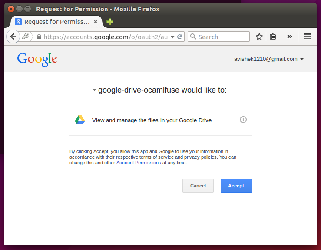The height and width of the screenshot is (250, 321).
Task: Click the padlock secure connection icon
Action: [39, 37]
